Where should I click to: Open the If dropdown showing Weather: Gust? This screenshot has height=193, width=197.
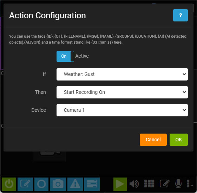(122, 75)
